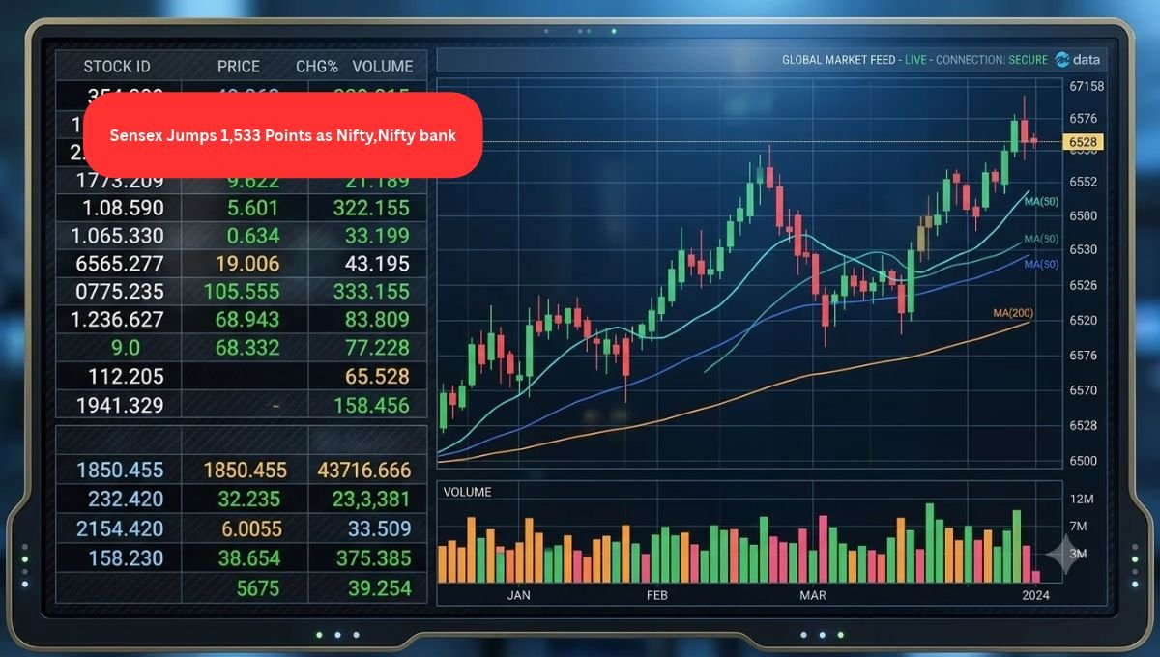Image resolution: width=1160 pixels, height=657 pixels.
Task: Click the SECURE connection status
Action: click(1028, 60)
